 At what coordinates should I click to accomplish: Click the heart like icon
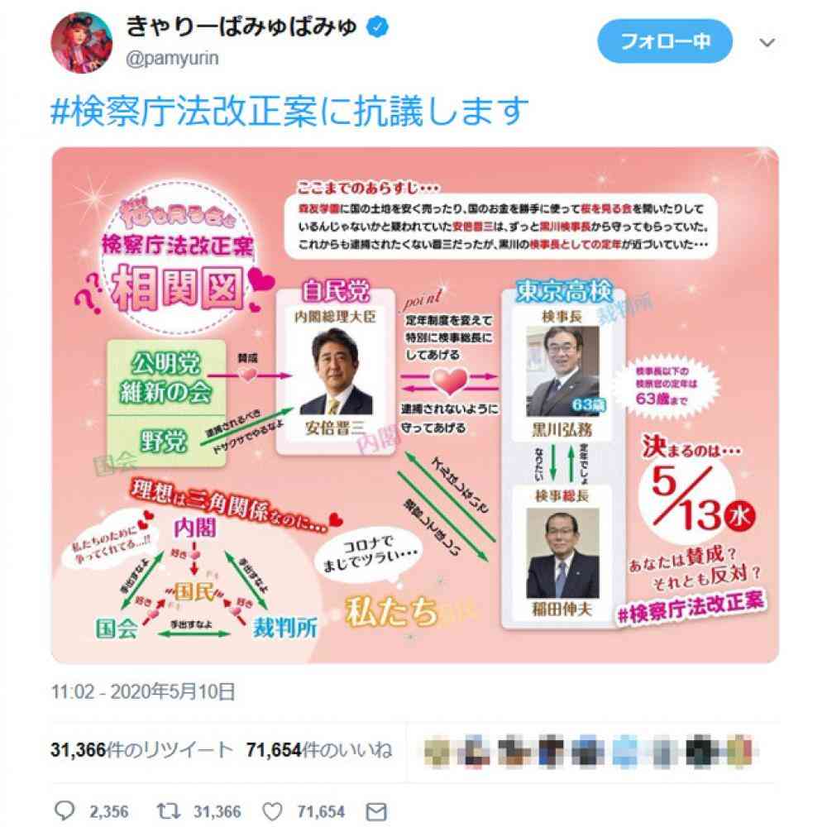[272, 811]
